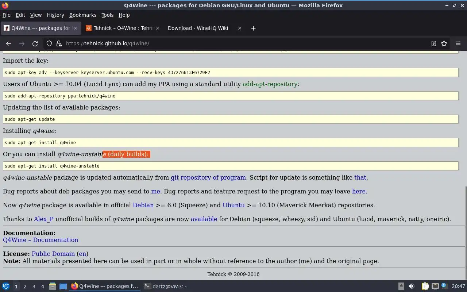Click the 'en' license language link

click(x=82, y=254)
